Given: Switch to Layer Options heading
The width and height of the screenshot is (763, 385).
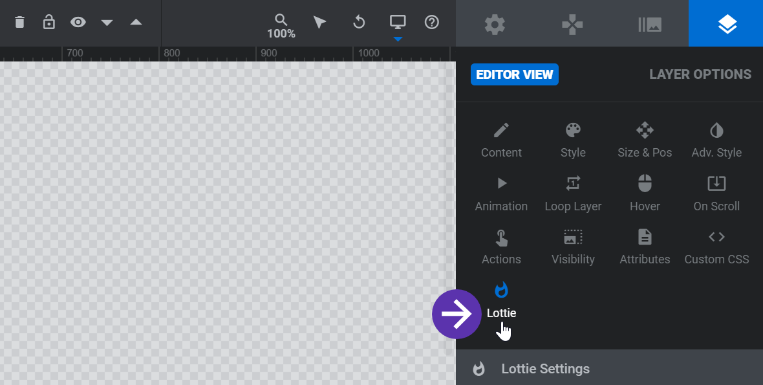Looking at the screenshot, I should coord(700,74).
